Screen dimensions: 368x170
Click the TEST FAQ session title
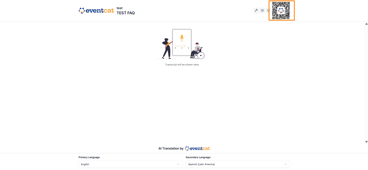126,13
